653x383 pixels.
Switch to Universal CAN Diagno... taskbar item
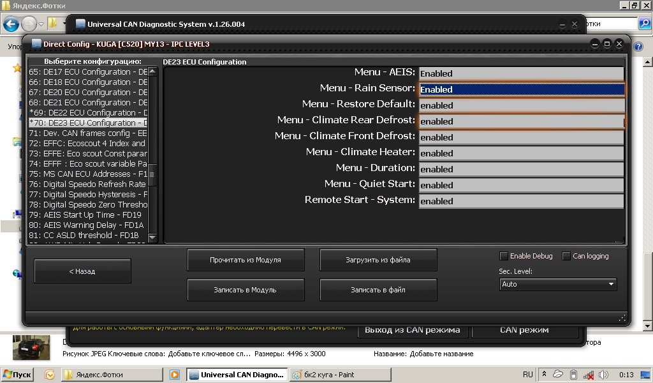(237, 375)
